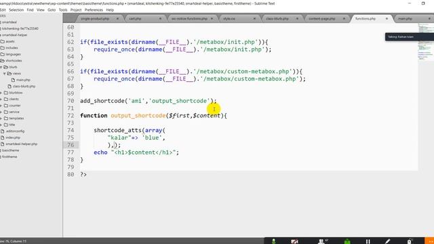Click the smartdeal-helper.php file icon

pyautogui.click(x=3, y=144)
